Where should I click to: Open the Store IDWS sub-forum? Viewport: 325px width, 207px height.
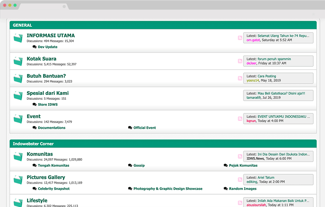[x=48, y=105]
